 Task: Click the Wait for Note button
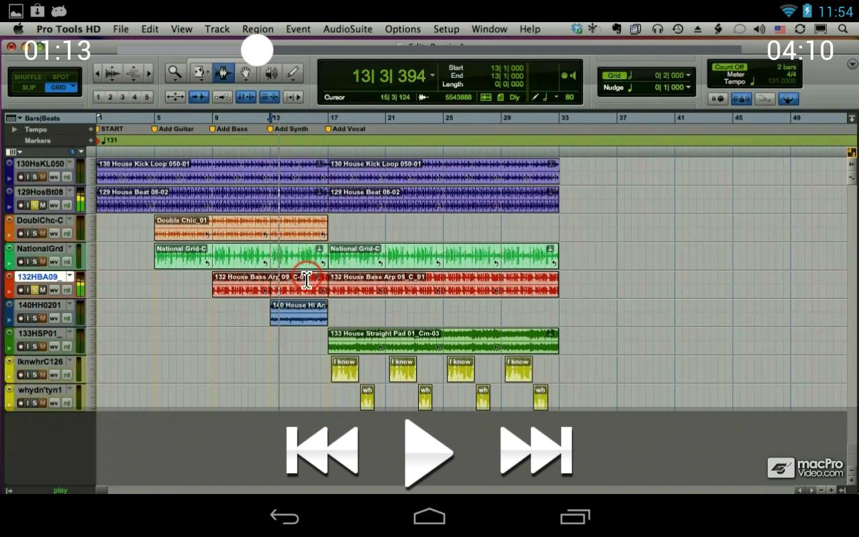click(x=717, y=99)
